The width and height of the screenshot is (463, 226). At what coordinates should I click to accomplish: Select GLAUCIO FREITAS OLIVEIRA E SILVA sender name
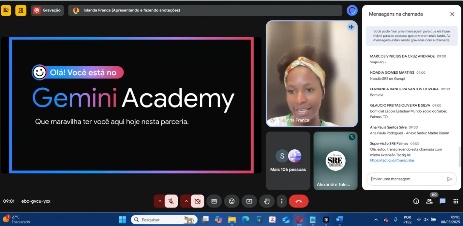pyautogui.click(x=400, y=105)
